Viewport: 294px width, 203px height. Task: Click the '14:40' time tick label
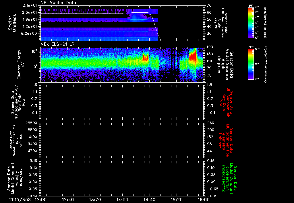149,200
